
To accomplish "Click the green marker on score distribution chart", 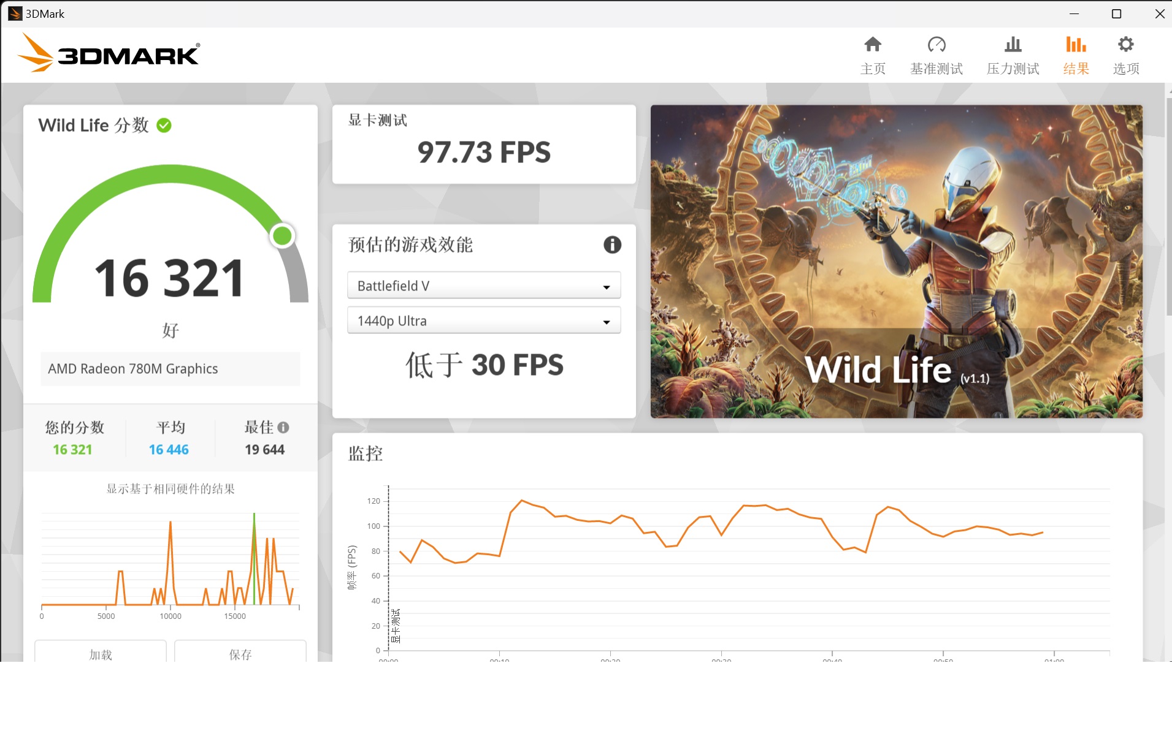I will click(x=254, y=559).
